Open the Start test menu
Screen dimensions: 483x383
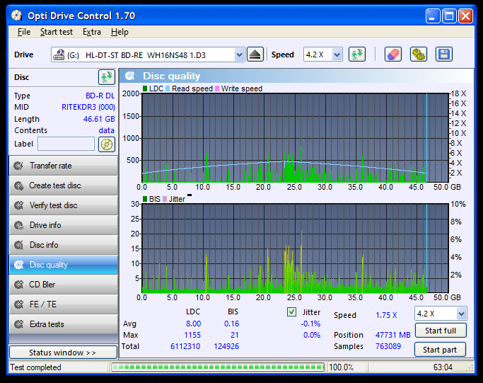coord(57,32)
